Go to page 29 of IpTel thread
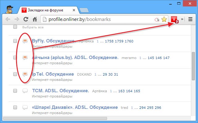198x123 pixels. [105, 74]
